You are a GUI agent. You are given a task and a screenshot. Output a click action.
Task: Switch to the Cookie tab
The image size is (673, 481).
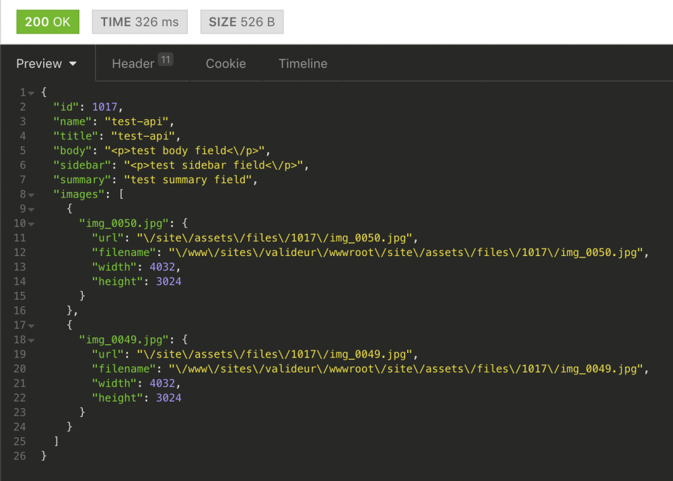(x=225, y=64)
